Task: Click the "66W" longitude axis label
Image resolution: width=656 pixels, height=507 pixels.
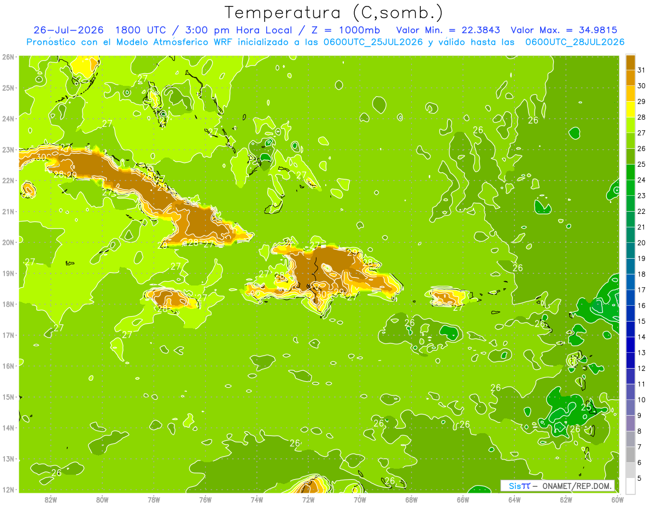Action: pos(463,499)
